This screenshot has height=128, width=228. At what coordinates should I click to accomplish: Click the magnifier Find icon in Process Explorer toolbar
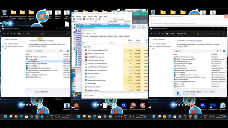pos(97,19)
